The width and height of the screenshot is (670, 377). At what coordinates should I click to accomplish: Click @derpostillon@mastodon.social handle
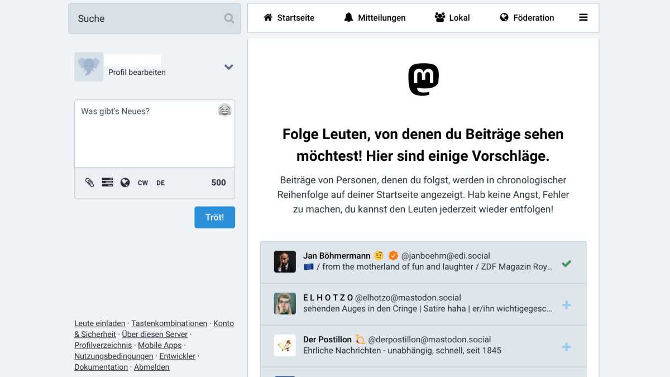point(430,340)
